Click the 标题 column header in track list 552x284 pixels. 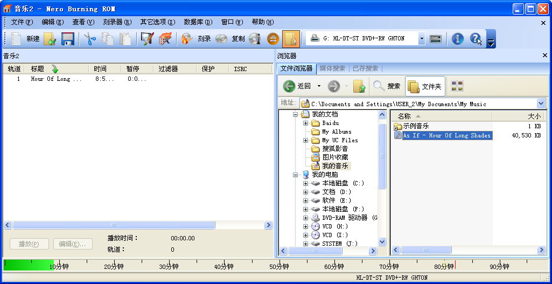[57, 69]
